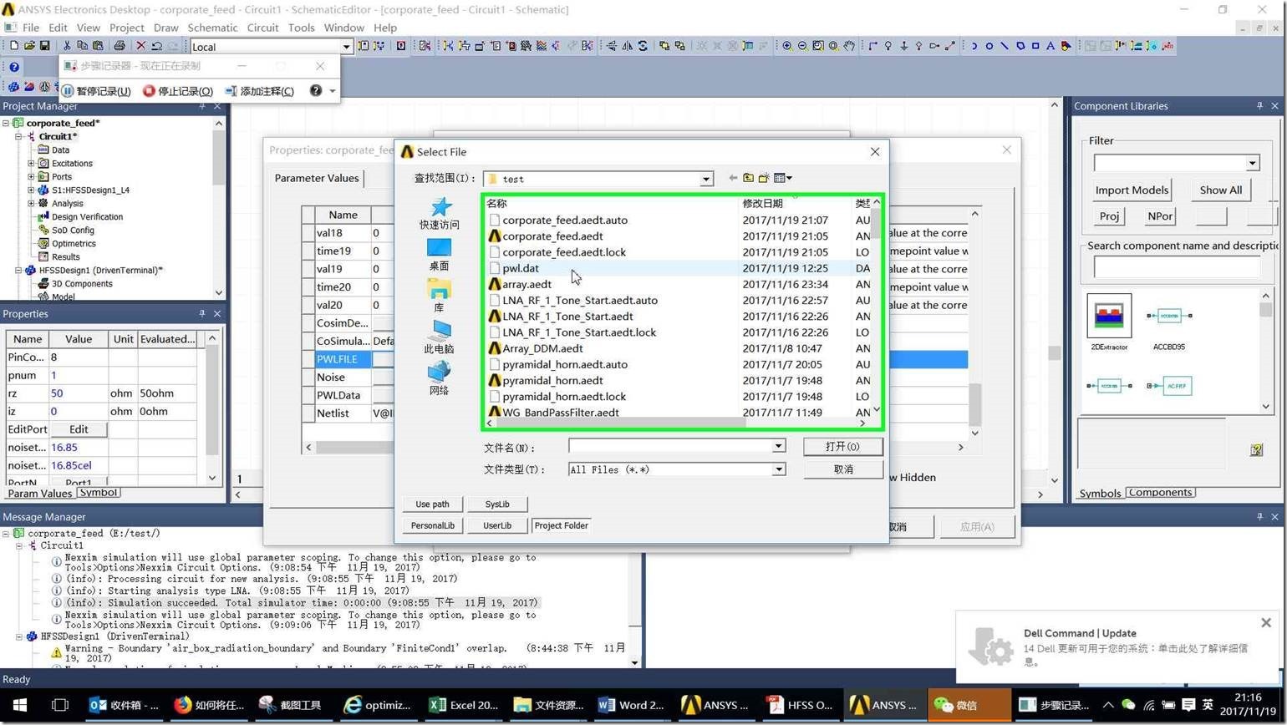Click 桌面 desktop shortcut in file dialog
Viewport: 1287px width, 725px height.
tap(440, 255)
